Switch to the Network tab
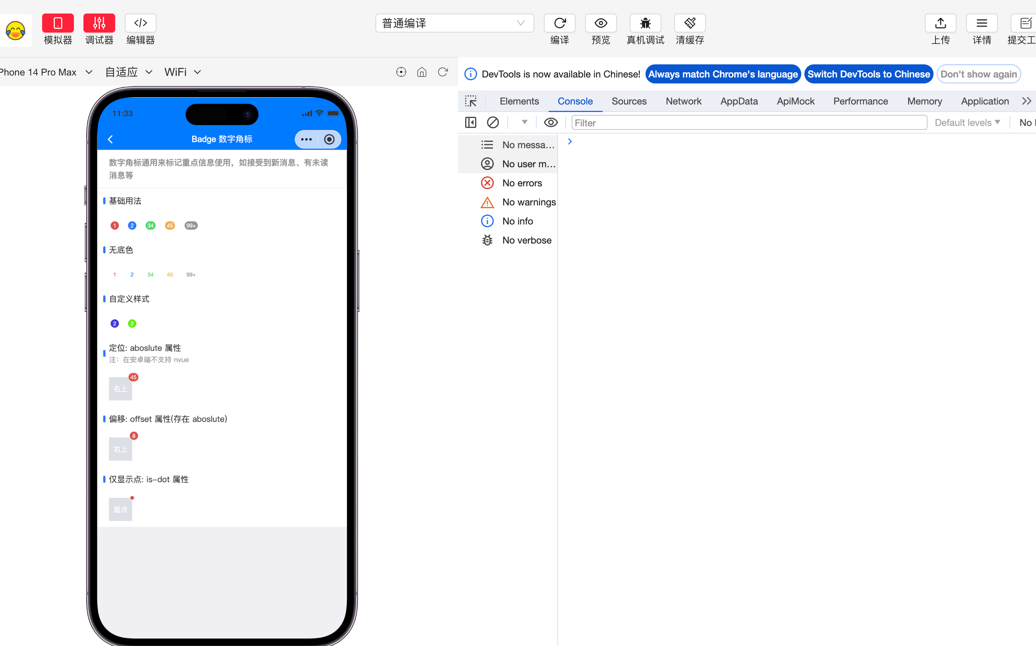 683,101
